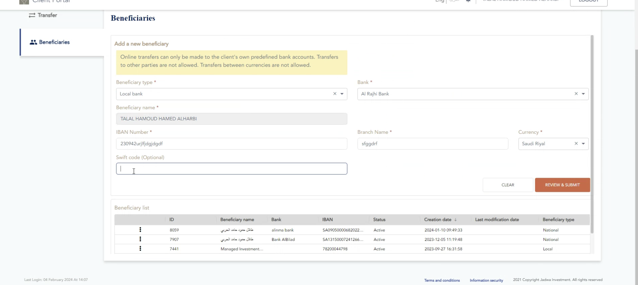Clear the Beneficiary type selection
This screenshot has height=285, width=638.
click(335, 94)
